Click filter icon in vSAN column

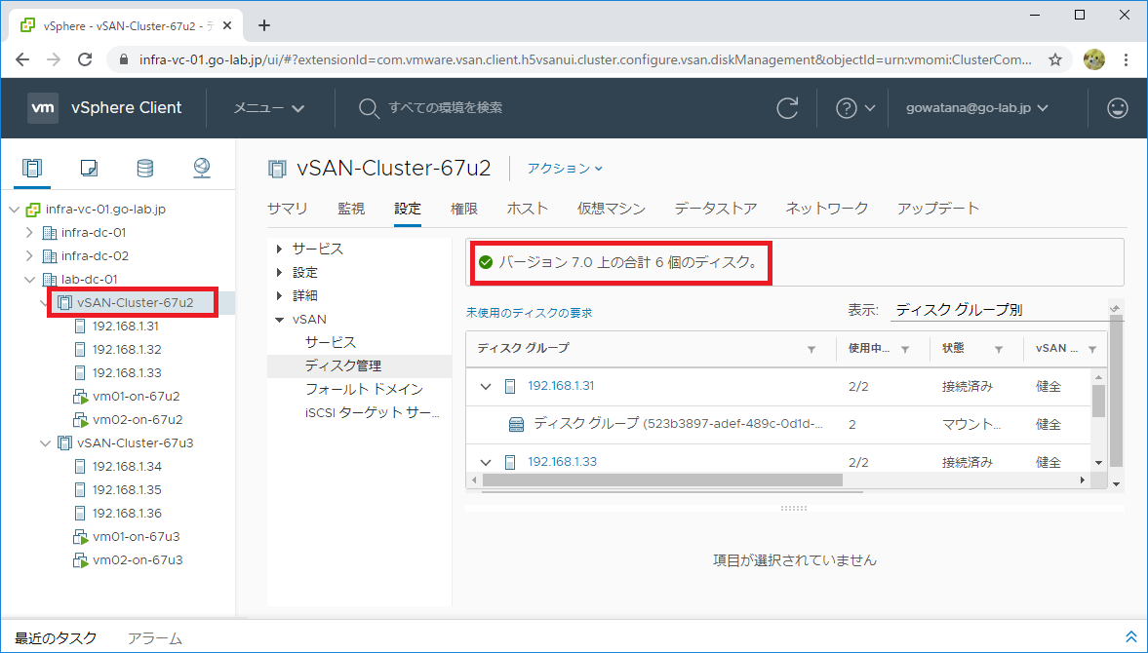pyautogui.click(x=1092, y=350)
